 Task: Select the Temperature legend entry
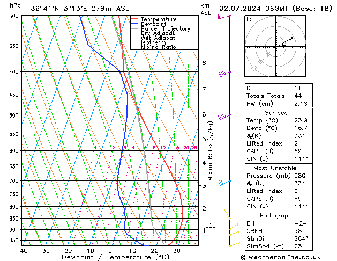(x=158, y=19)
